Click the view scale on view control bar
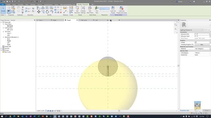The height and width of the screenshot is (118, 211). pos(40,111)
